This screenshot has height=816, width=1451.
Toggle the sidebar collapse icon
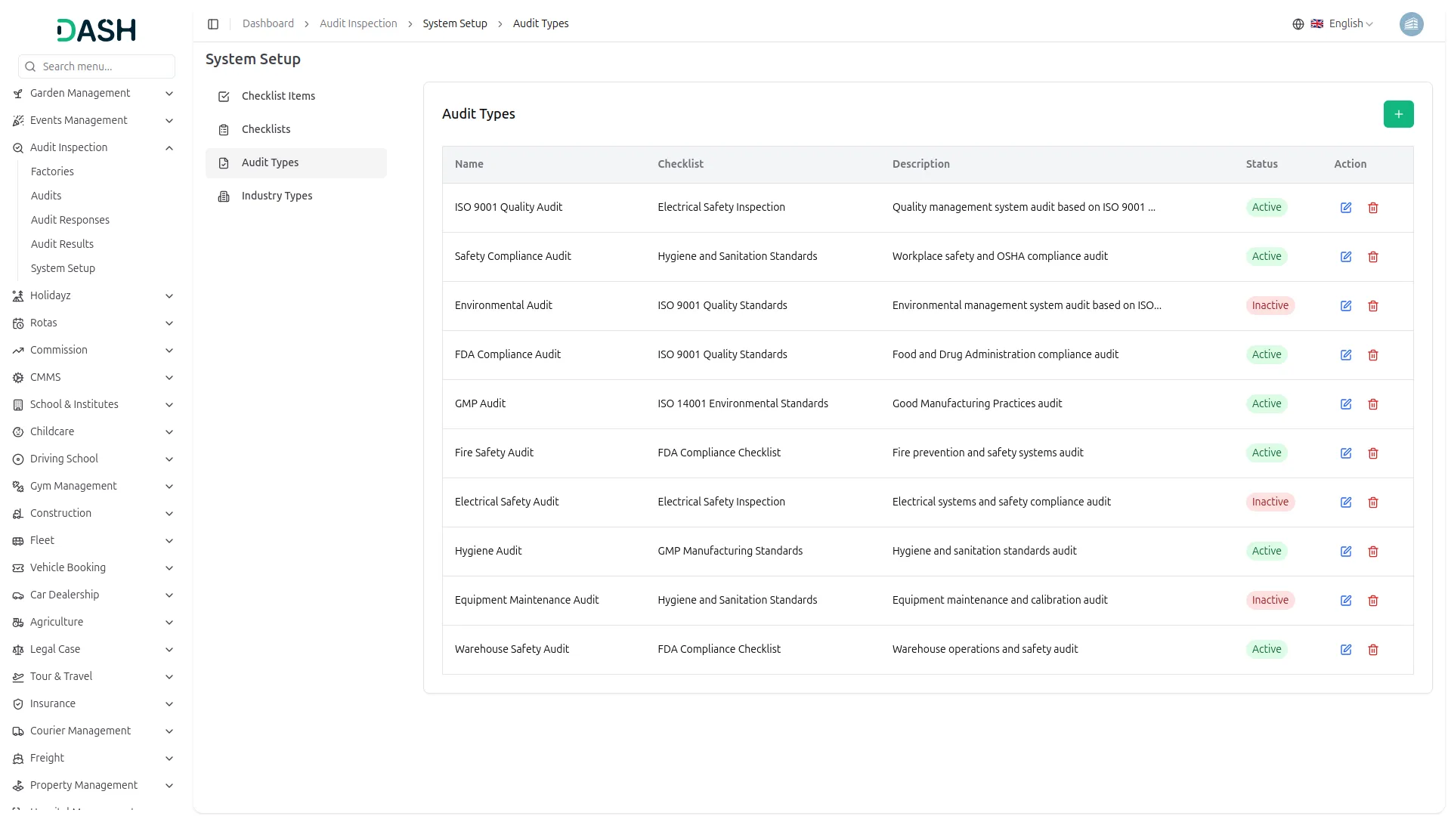(x=213, y=24)
